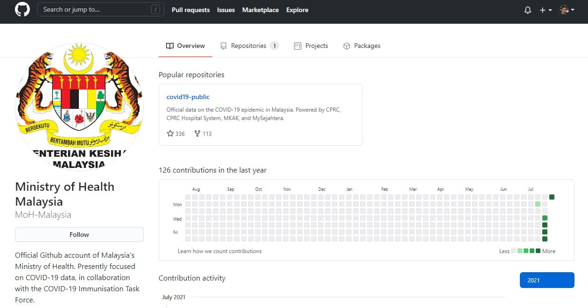Select the 2021 year filter button
This screenshot has width=588, height=308.
click(547, 280)
